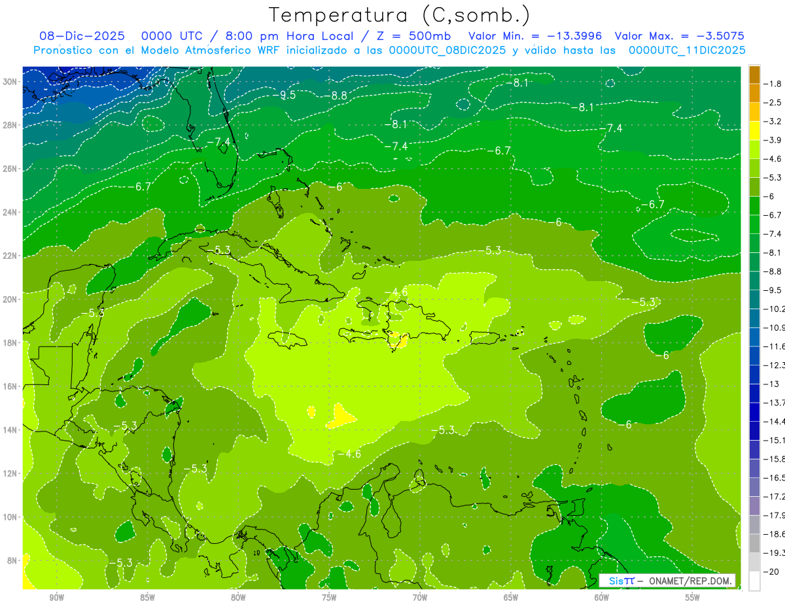The image size is (785, 606).
Task: Click the -9.5 contour label on the map
Action: click(x=285, y=95)
